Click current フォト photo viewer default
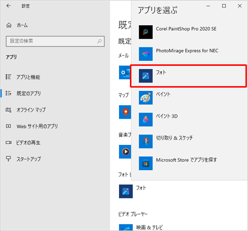This screenshot has width=248, height=231. 133,191
